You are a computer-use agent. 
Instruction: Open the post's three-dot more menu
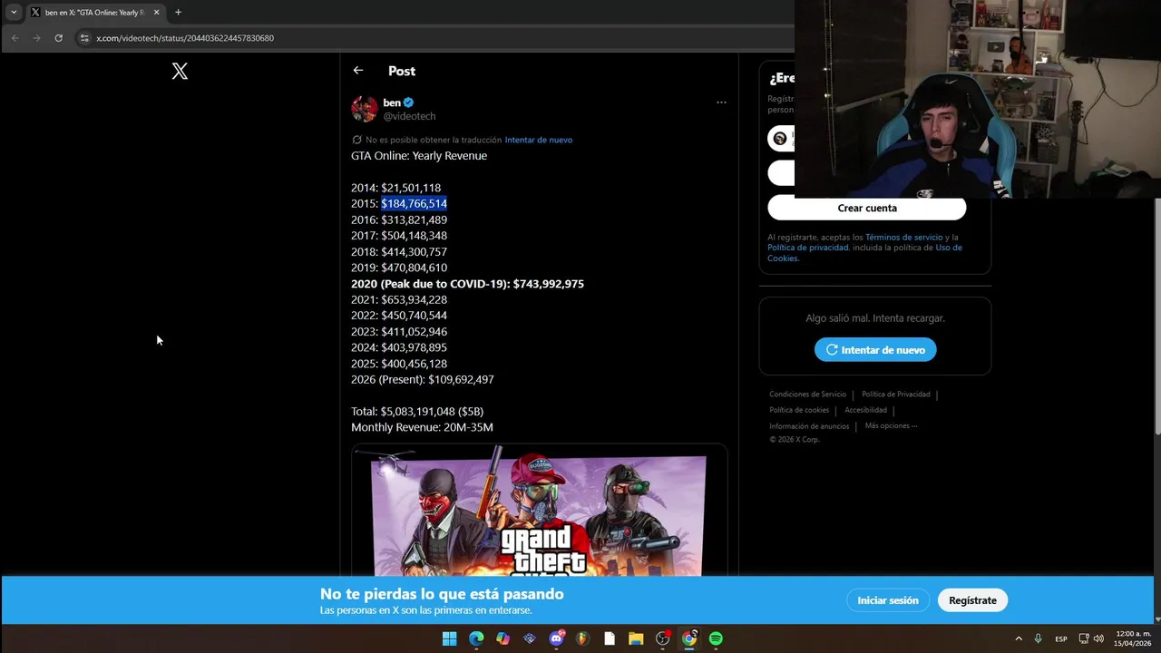coord(721,102)
